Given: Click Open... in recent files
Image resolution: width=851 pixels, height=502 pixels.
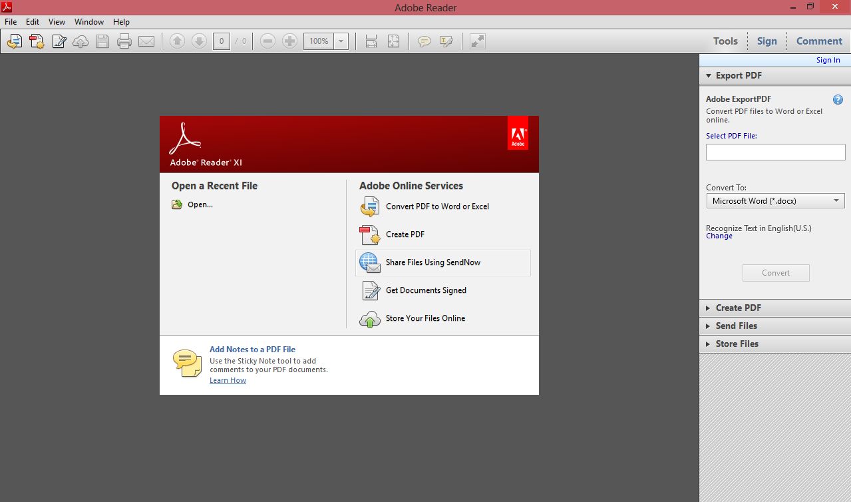Looking at the screenshot, I should (x=200, y=204).
